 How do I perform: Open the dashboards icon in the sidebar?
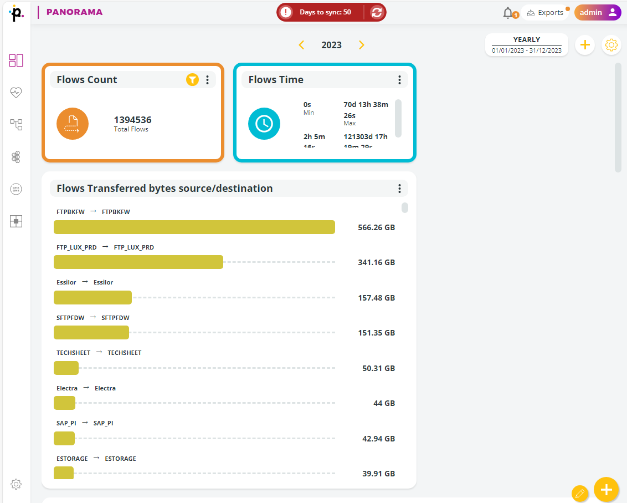coord(16,60)
